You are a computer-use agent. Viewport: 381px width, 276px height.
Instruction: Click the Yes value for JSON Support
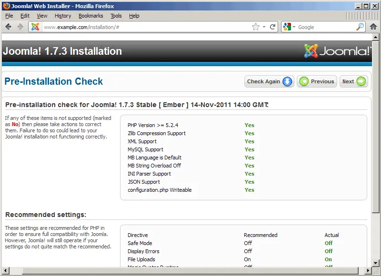pos(249,182)
